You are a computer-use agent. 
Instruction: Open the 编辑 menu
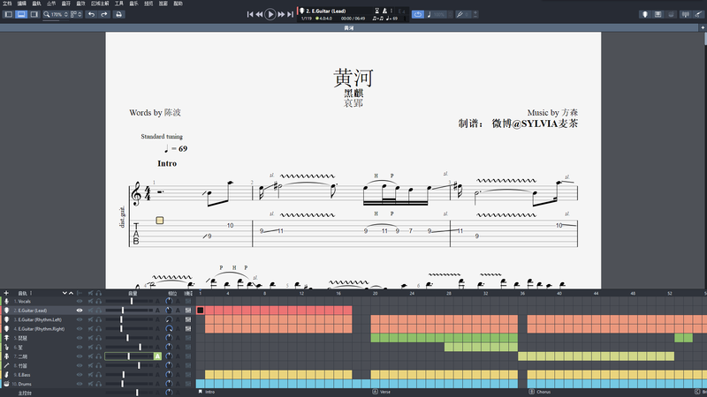[21, 4]
